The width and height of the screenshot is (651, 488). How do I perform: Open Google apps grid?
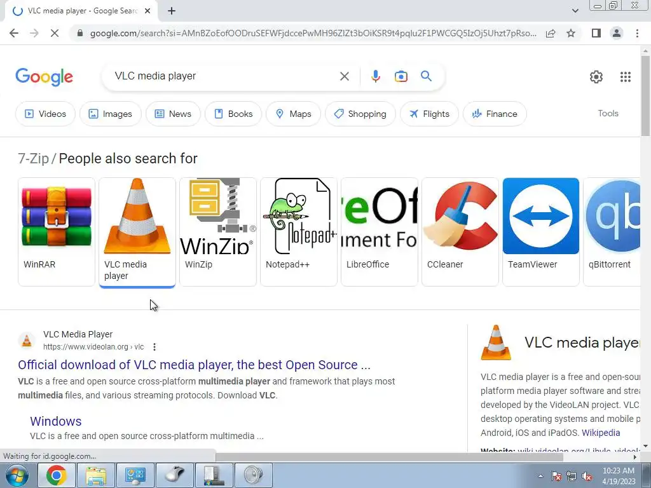pos(626,77)
